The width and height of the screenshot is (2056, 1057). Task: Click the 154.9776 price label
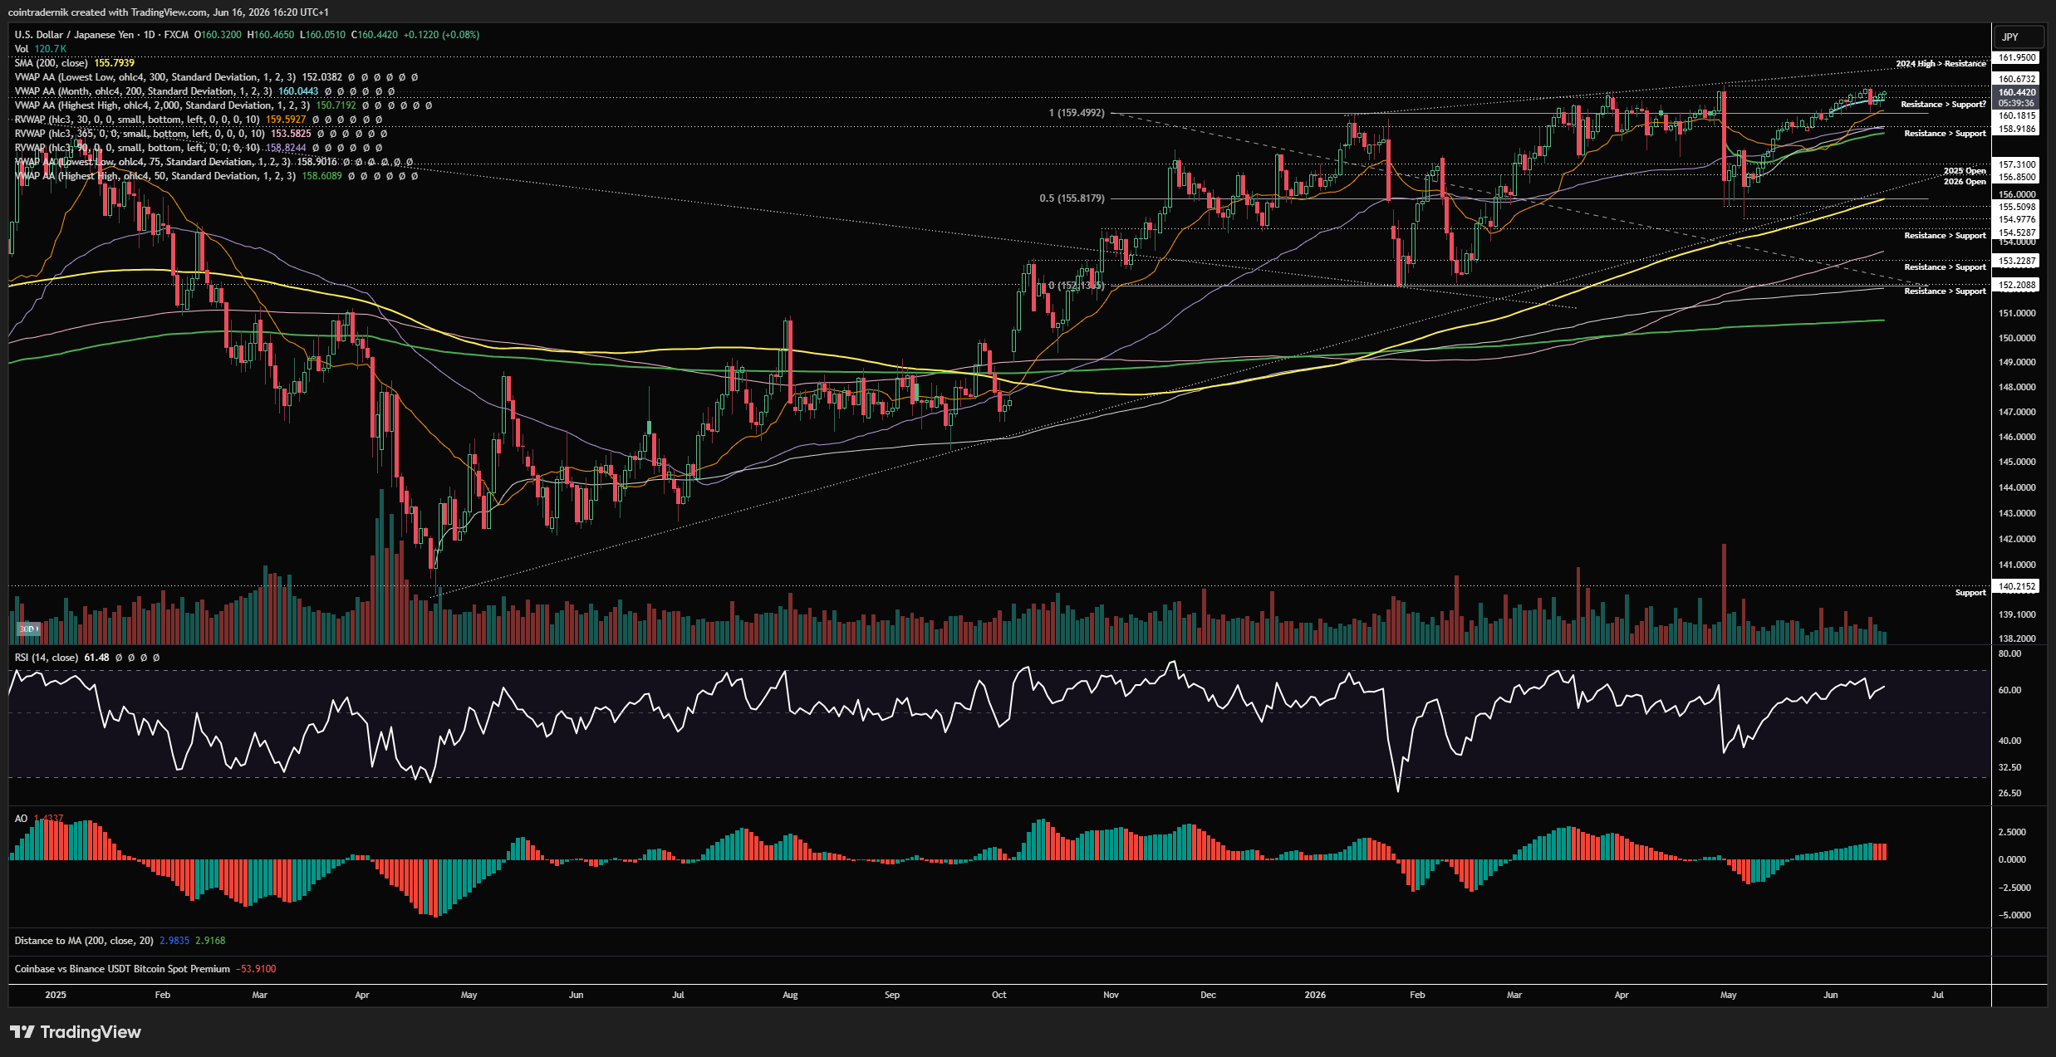pyautogui.click(x=2017, y=220)
